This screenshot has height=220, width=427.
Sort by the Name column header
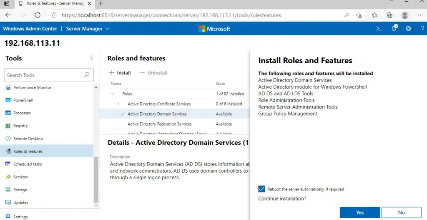[116, 83]
